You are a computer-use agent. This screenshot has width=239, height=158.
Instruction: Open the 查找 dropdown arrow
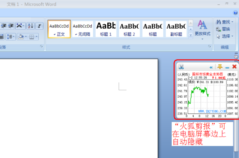[x=232, y=22]
